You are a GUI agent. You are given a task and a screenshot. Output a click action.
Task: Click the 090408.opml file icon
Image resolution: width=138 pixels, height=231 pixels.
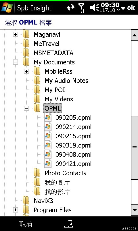(x=48, y=154)
